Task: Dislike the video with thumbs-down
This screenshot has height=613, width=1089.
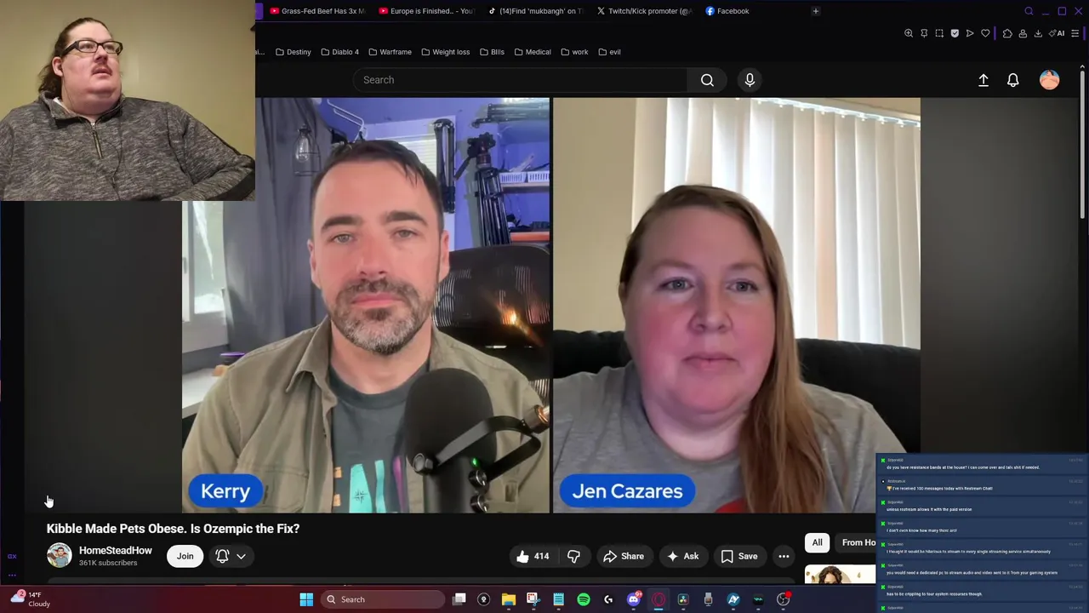Action: click(573, 556)
